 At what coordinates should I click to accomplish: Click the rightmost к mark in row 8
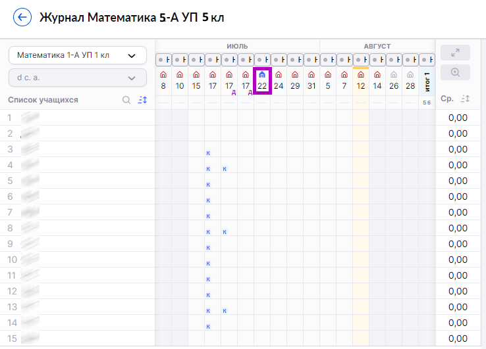coord(225,232)
